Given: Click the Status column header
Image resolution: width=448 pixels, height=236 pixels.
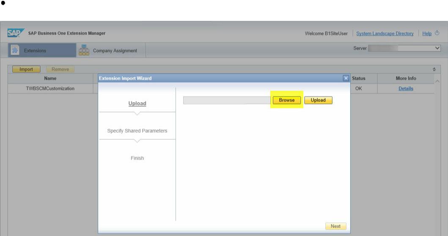Looking at the screenshot, I should point(359,78).
